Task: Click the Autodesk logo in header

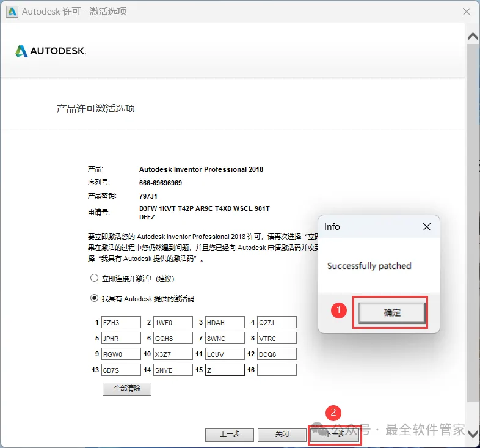Action: tap(51, 51)
